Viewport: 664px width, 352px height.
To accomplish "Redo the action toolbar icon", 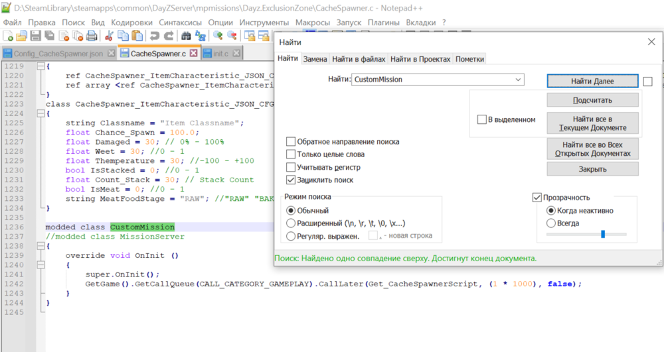I will point(169,36).
